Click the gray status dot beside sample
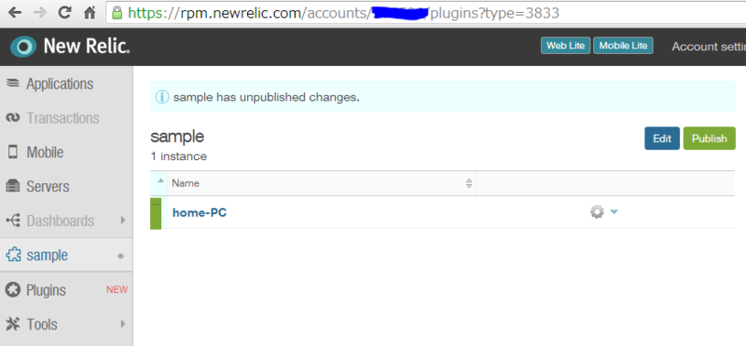This screenshot has height=346, width=746. [121, 256]
